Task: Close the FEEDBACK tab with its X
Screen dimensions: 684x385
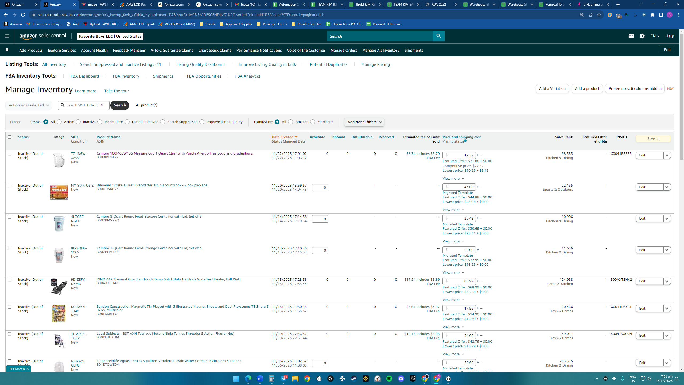Action: coord(28,369)
